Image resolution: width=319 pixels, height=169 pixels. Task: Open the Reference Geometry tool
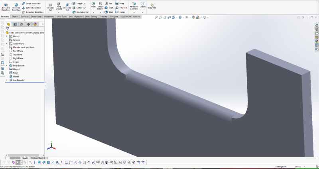point(134,6)
